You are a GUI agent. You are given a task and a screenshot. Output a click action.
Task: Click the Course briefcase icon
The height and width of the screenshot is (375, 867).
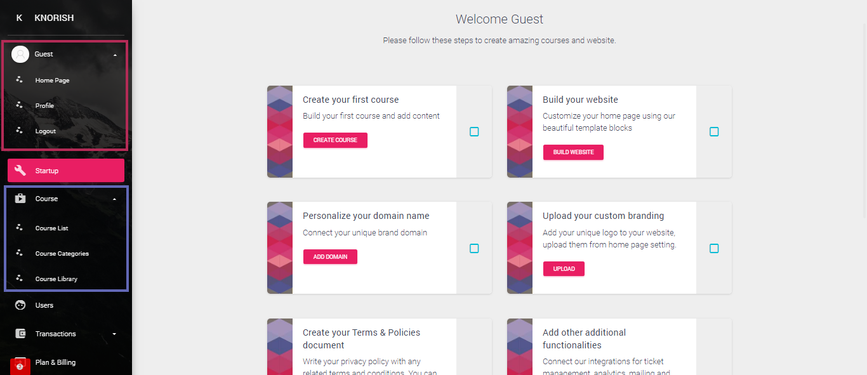(x=20, y=199)
